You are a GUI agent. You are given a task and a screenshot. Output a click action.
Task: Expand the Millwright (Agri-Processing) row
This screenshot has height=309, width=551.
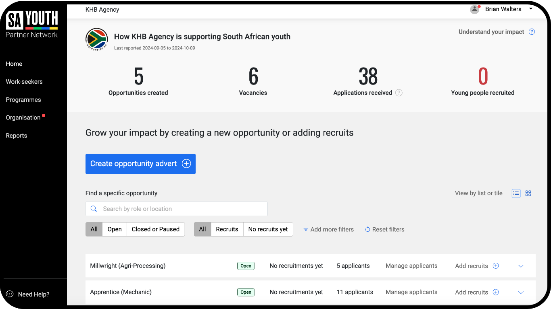click(x=521, y=266)
